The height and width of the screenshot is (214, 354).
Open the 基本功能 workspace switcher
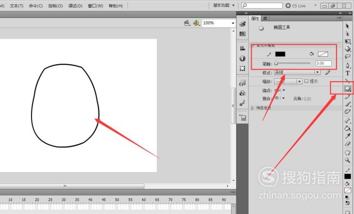pos(224,5)
